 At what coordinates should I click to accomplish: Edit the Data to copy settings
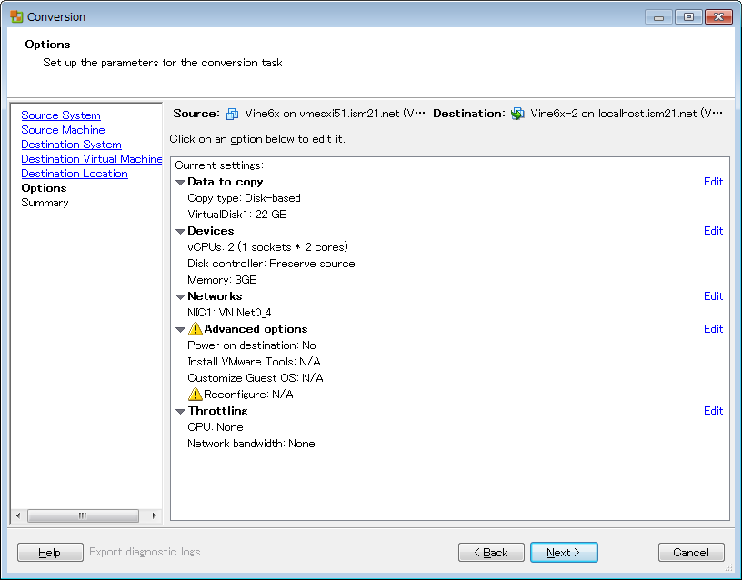point(713,182)
